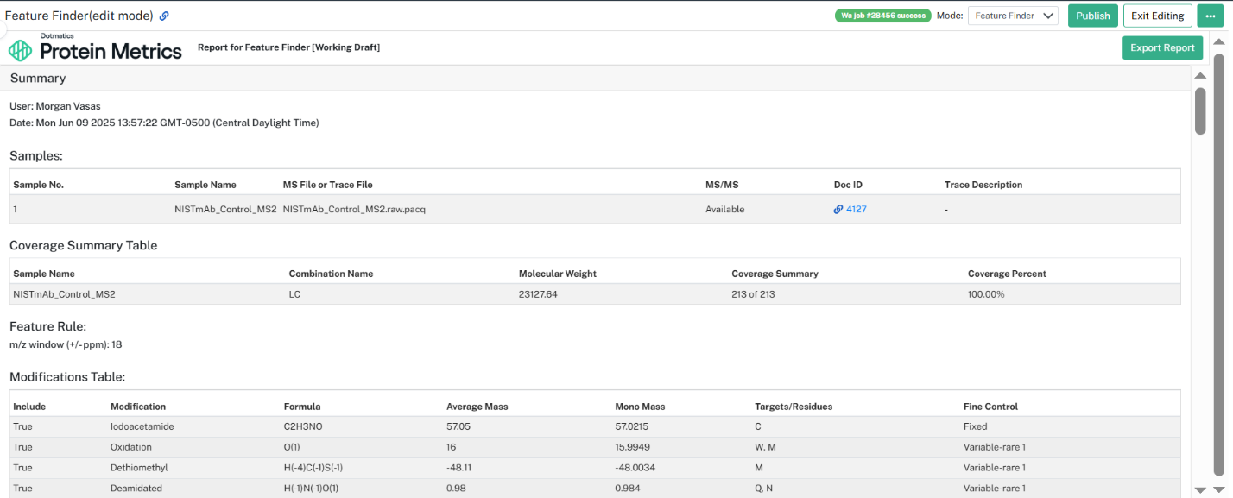Click the job #28456 success badge
This screenshot has height=498, width=1233.
click(883, 16)
